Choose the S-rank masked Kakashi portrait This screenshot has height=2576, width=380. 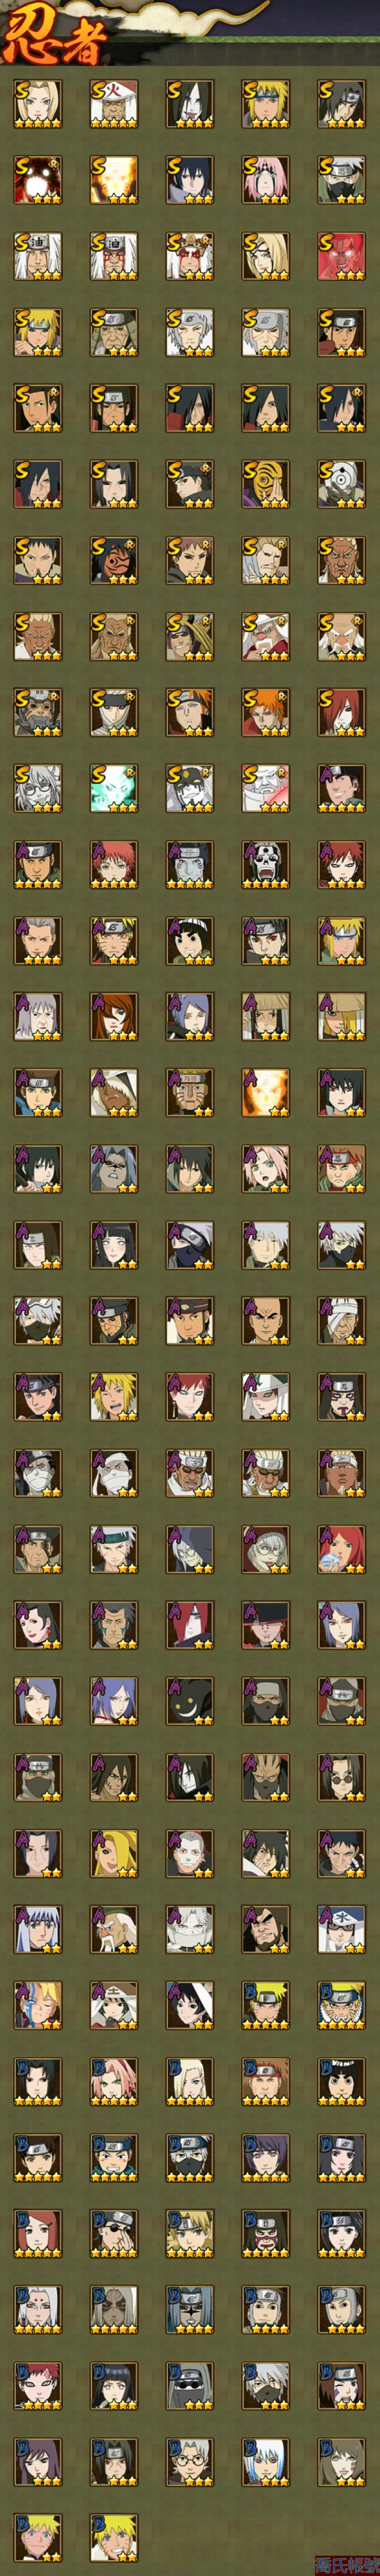point(341,179)
